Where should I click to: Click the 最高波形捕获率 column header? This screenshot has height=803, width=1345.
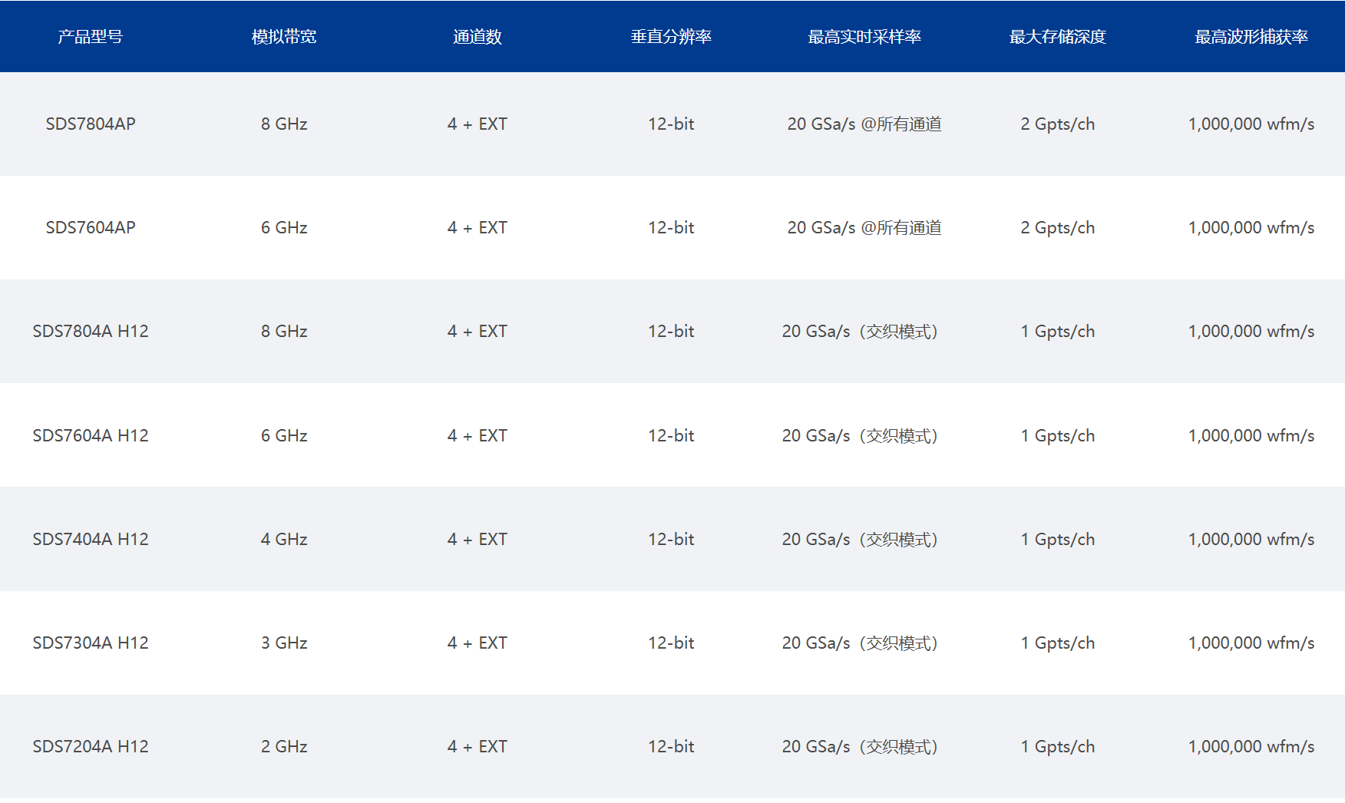1251,37
